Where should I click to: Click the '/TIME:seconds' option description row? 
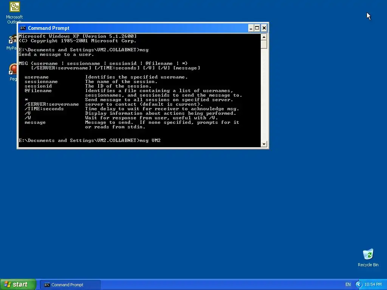pyautogui.click(x=132, y=109)
